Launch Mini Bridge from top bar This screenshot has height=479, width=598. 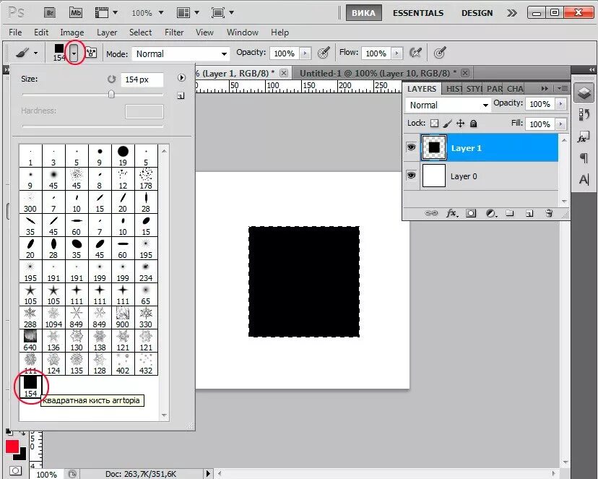point(76,12)
